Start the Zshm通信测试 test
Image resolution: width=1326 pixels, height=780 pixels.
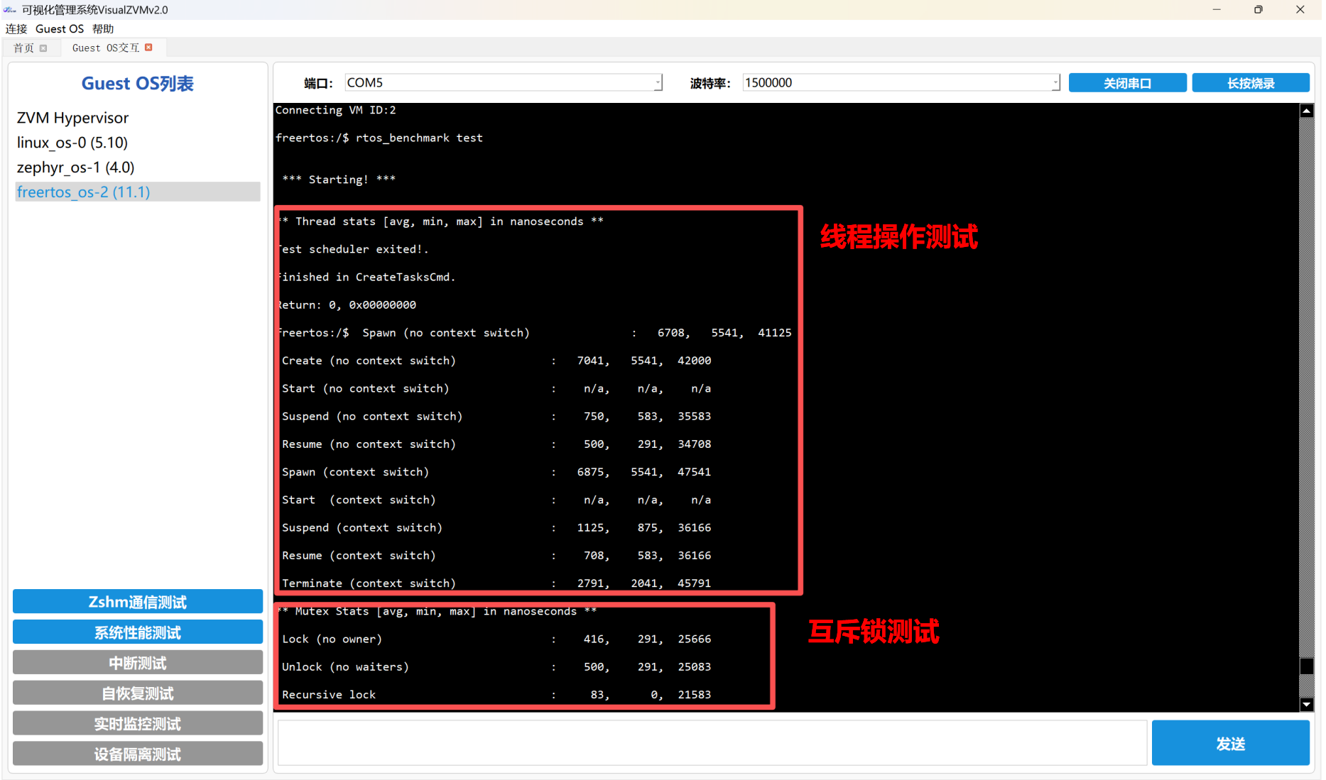tap(138, 602)
